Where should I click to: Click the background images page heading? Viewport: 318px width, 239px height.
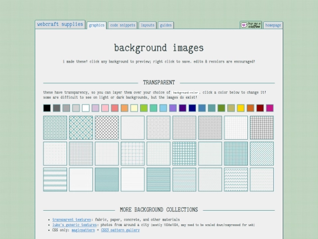(159, 48)
